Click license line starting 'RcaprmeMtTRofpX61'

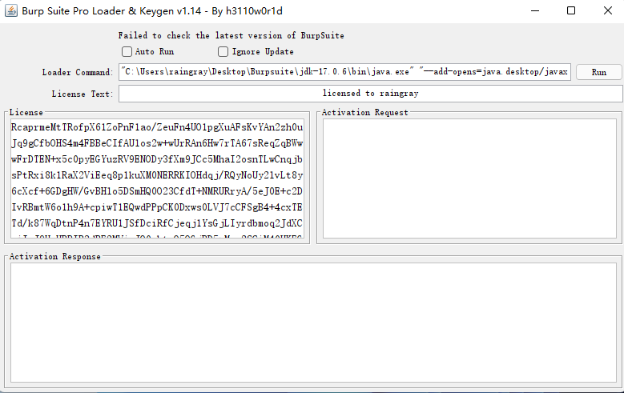[x=157, y=127]
